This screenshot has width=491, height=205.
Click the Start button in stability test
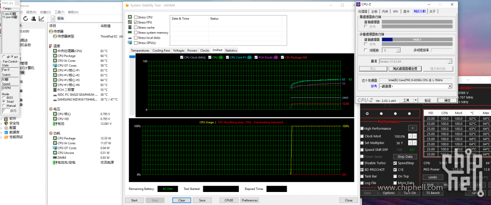click(135, 200)
